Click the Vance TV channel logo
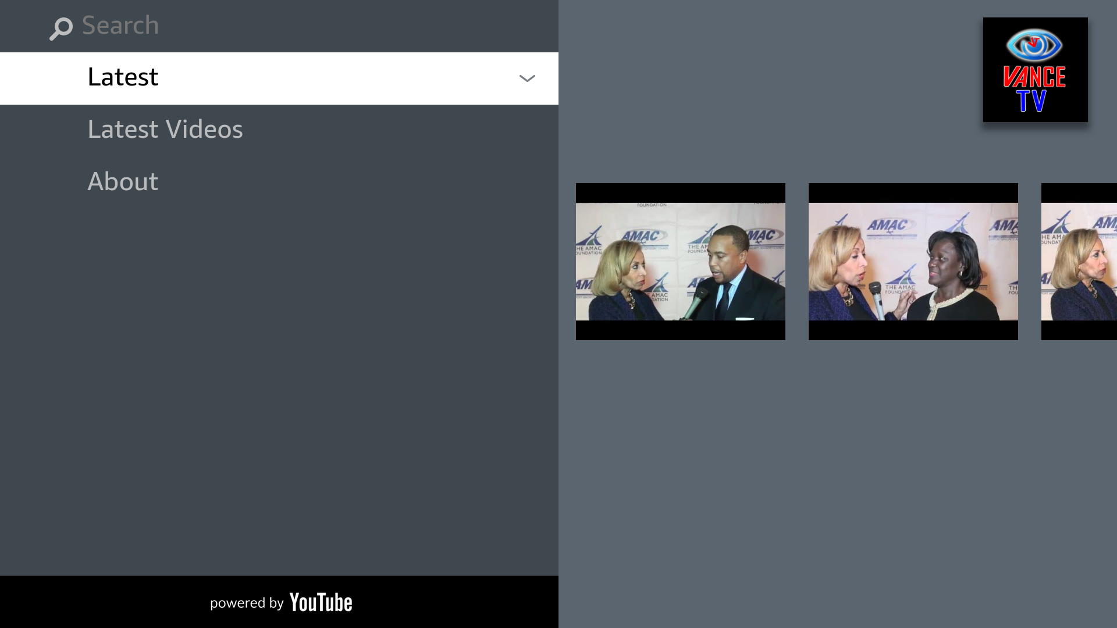 point(1034,69)
